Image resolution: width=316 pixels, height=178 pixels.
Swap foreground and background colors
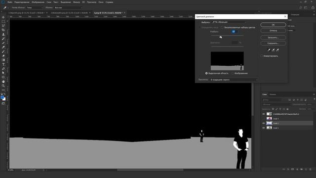(x=4, y=94)
